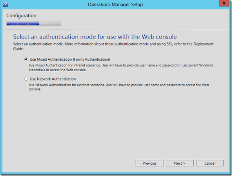Click the 'Operations Manager Setup' title bar text
This screenshot has height=176, width=232.
coord(116,4)
